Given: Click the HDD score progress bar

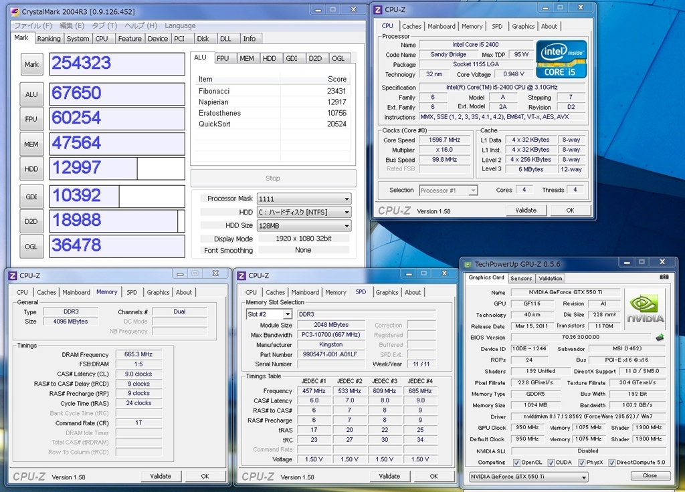Looking at the screenshot, I should tap(117, 169).
